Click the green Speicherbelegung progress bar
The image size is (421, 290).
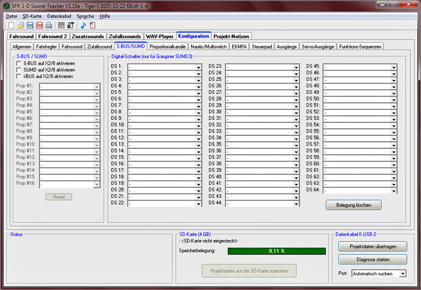(276, 251)
